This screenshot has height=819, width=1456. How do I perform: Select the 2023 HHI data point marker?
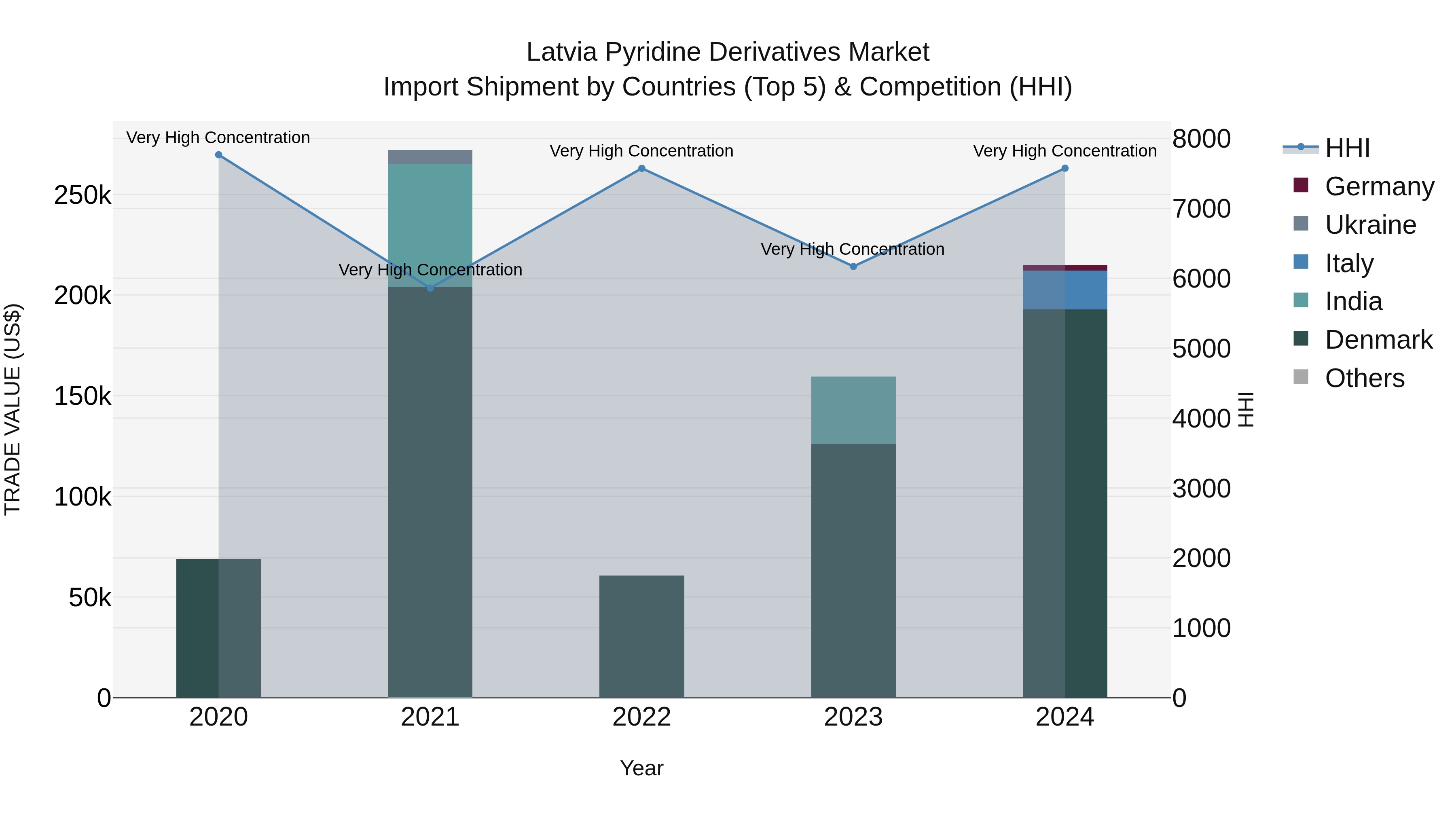coord(853,266)
